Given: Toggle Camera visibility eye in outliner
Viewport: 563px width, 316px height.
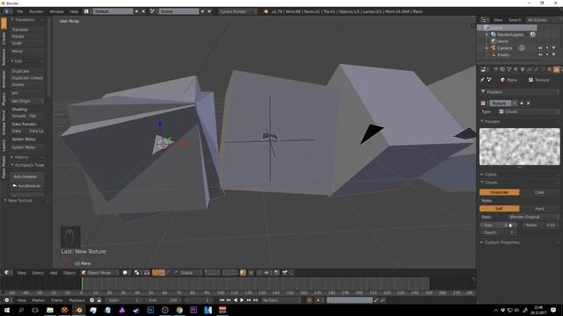Looking at the screenshot, I should 540,48.
